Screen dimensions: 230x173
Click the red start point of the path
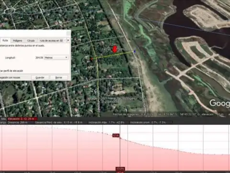click(x=92, y=59)
